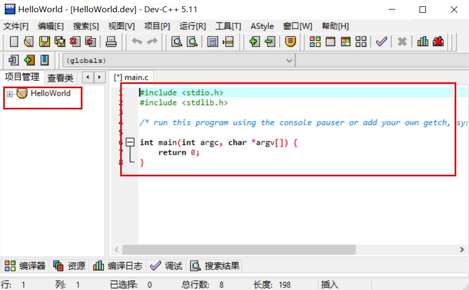Click the editor horizontal scrollbar thumb
Viewport: 469px width, 290px height.
[x=239, y=250]
